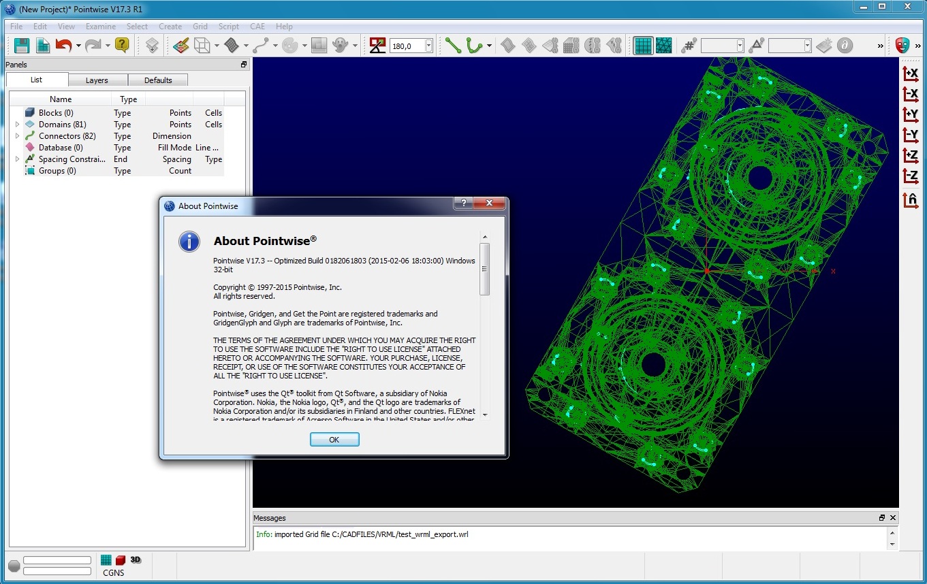
Task: Open the green curve tool dropdown arrow
Action: pos(489,46)
